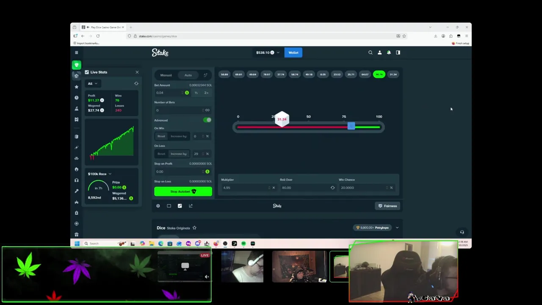Switch to the Auto betting tab

[188, 75]
